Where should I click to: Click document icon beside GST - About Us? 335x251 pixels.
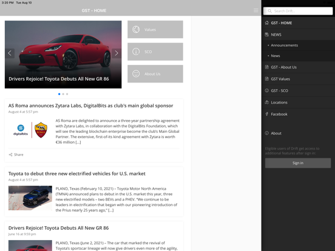tap(266, 67)
